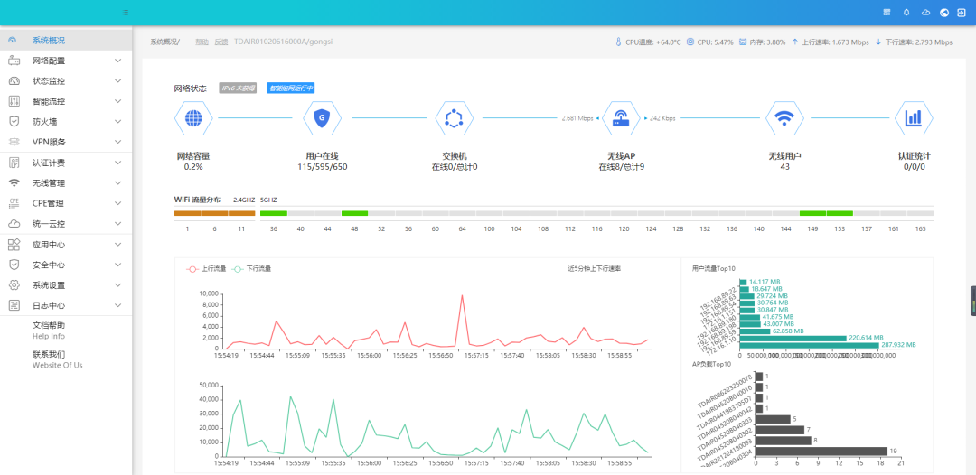Click the AP load bar labeled 19
976x475 pixels.
pos(821,452)
